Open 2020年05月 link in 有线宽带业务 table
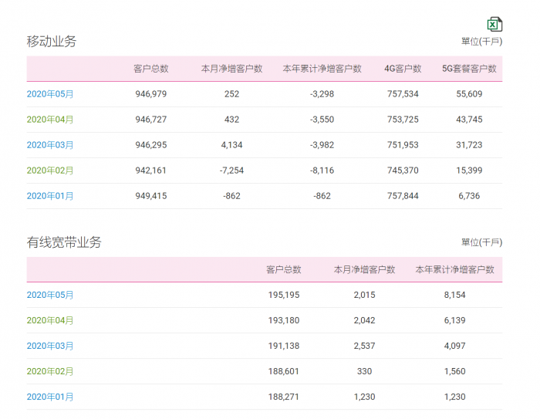Screen dimensions: 540x419 pyautogui.click(x=50, y=295)
